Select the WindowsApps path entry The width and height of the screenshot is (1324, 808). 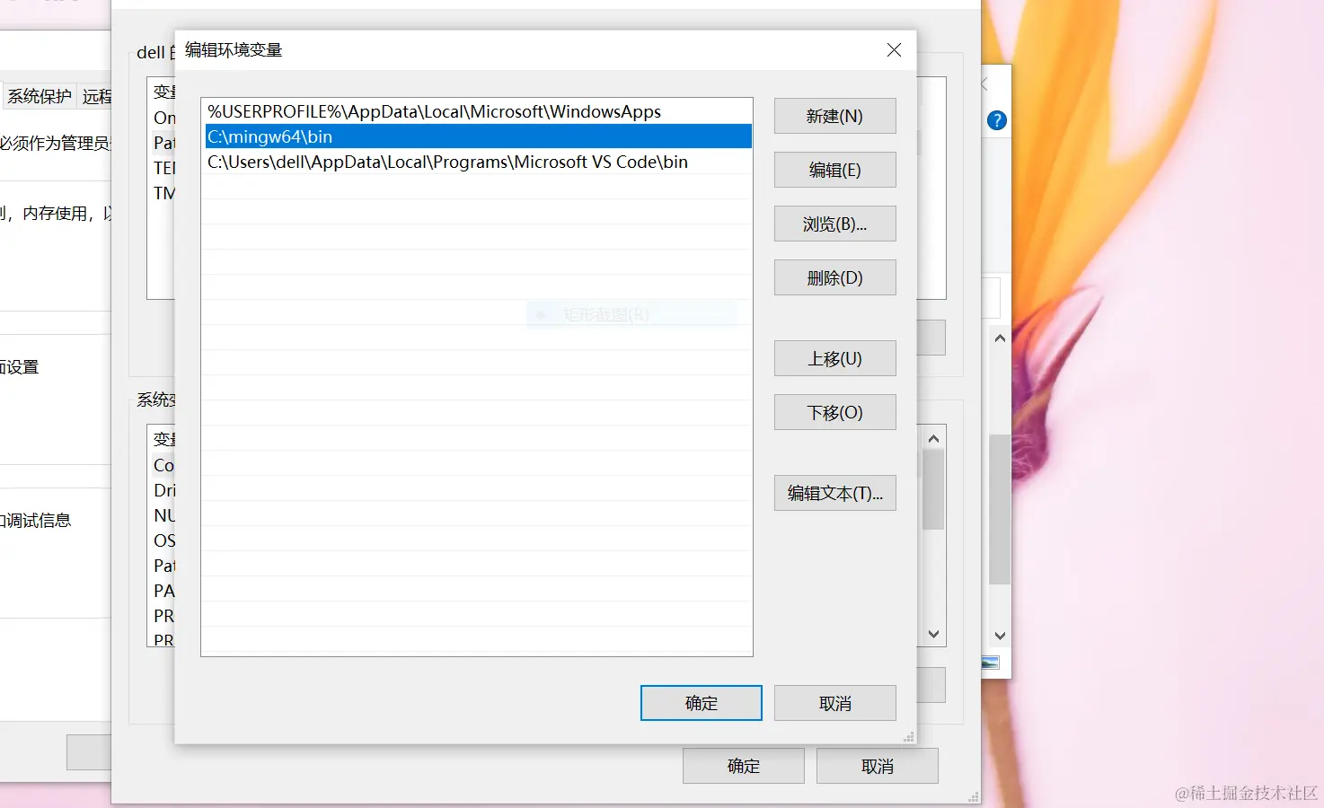pos(433,111)
